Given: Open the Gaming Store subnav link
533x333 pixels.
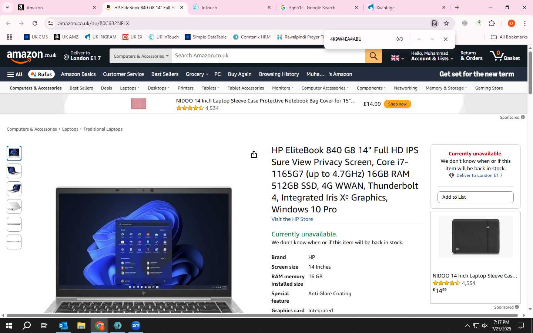Looking at the screenshot, I should (x=489, y=88).
